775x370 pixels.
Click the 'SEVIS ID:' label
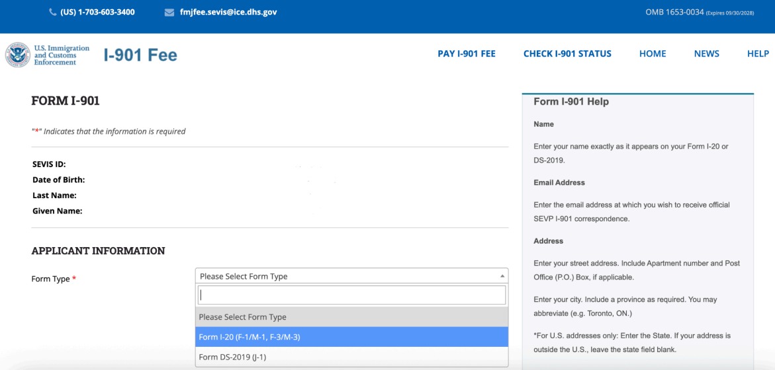[49, 165]
